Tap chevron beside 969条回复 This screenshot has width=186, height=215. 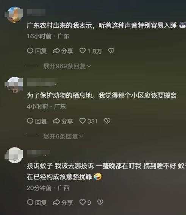pos(89,66)
